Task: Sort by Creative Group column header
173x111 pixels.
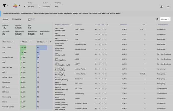Action: (x=162, y=25)
